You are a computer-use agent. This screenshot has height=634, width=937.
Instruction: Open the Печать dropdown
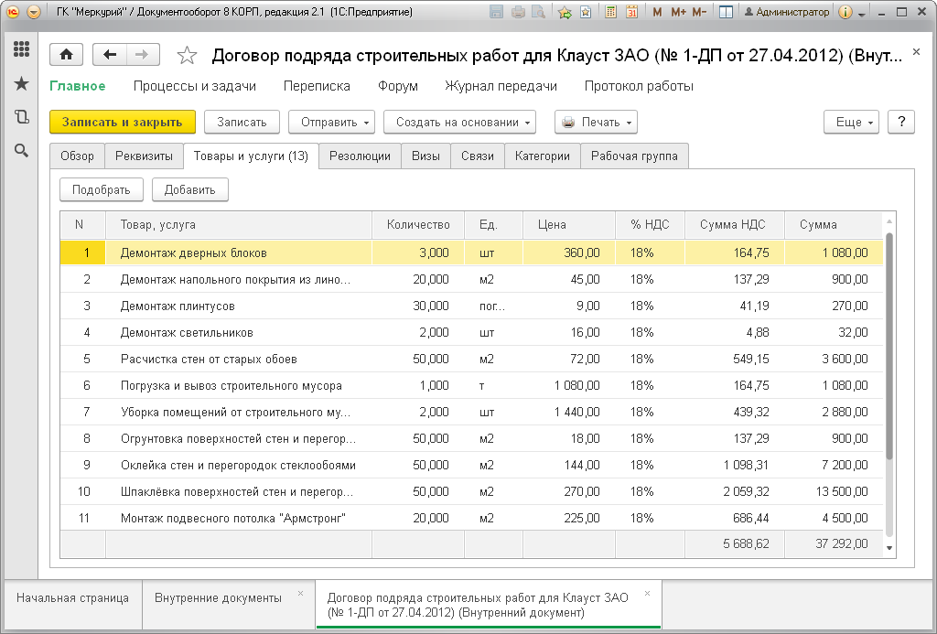[x=596, y=122]
